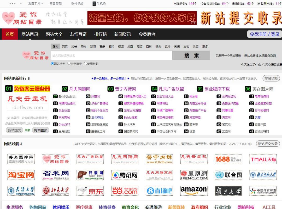Viewport: 282px width, 209px height.
Task: Choose the 使用帮助 radio option
Action: click(x=85, y=63)
